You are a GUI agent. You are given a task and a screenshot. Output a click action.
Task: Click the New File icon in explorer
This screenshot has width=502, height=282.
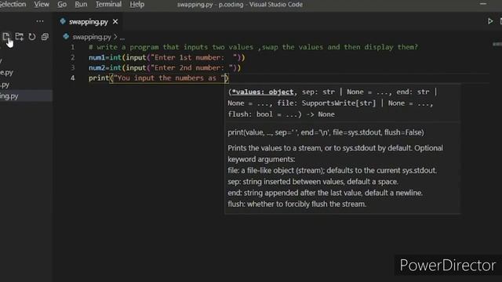coord(5,37)
